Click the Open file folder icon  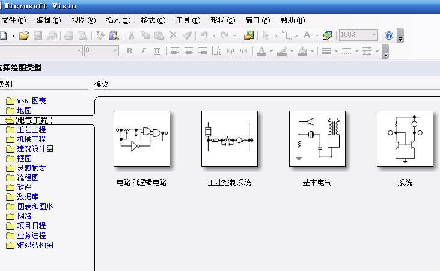click(24, 35)
